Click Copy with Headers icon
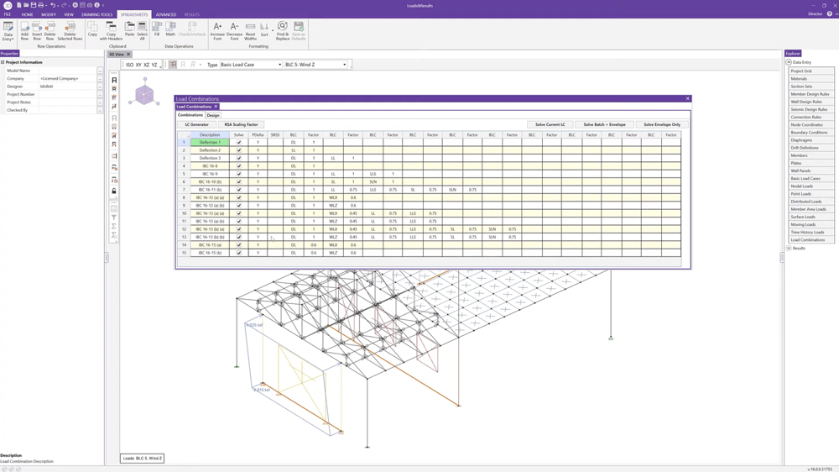This screenshot has width=839, height=472. pos(111,30)
